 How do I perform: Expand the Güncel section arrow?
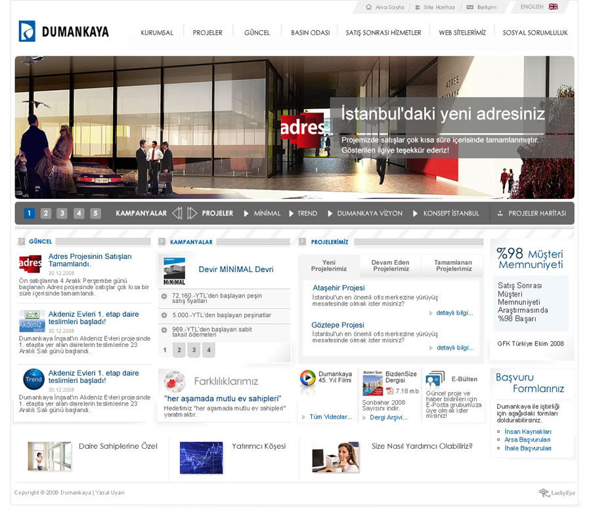[22, 242]
